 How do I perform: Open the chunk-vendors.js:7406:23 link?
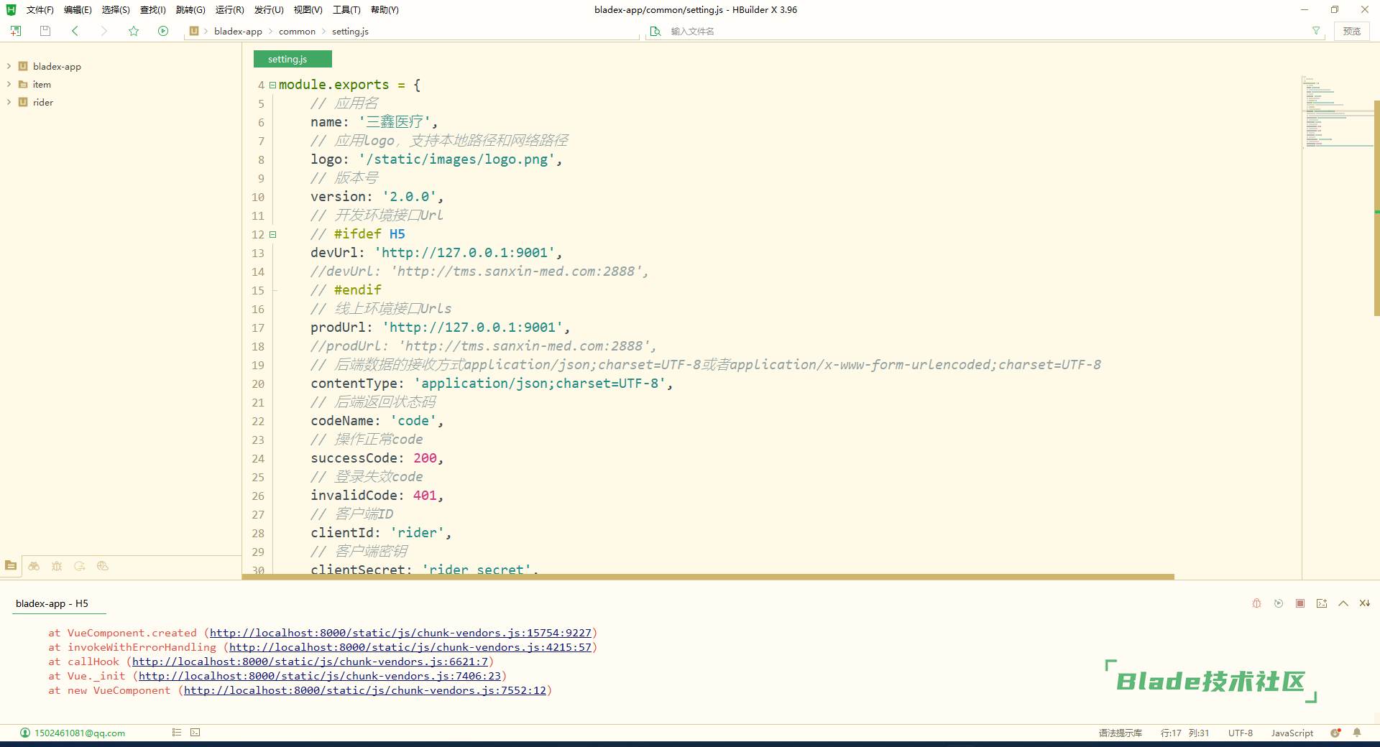320,676
